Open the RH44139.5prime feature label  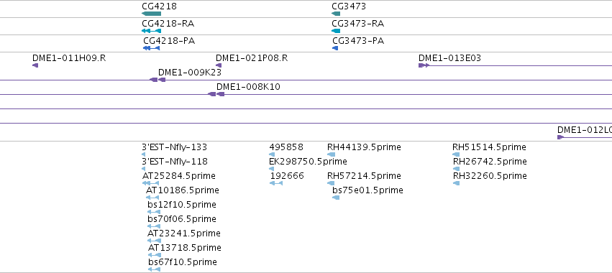364,147
